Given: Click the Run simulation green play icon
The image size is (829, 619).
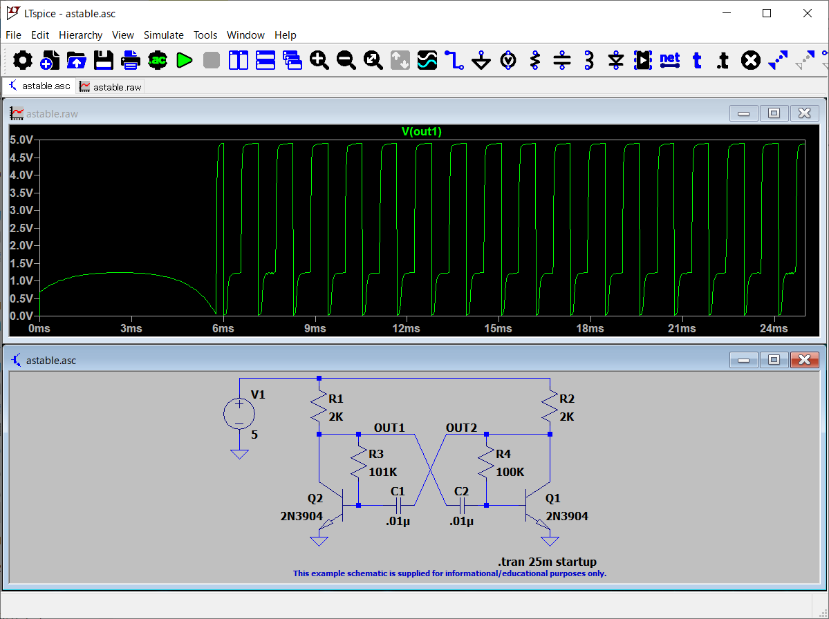Looking at the screenshot, I should click(184, 61).
